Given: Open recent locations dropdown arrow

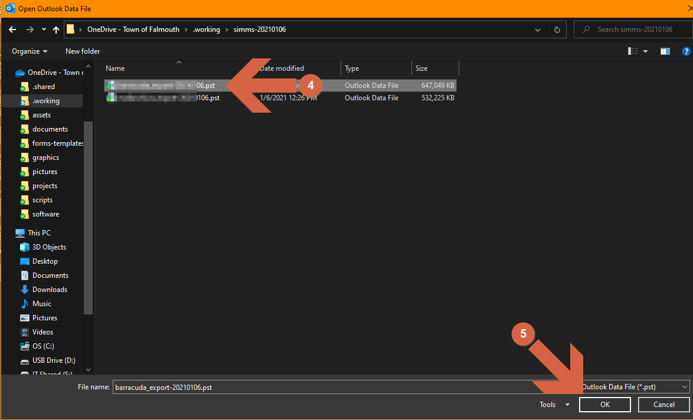Looking at the screenshot, I should point(44,29).
